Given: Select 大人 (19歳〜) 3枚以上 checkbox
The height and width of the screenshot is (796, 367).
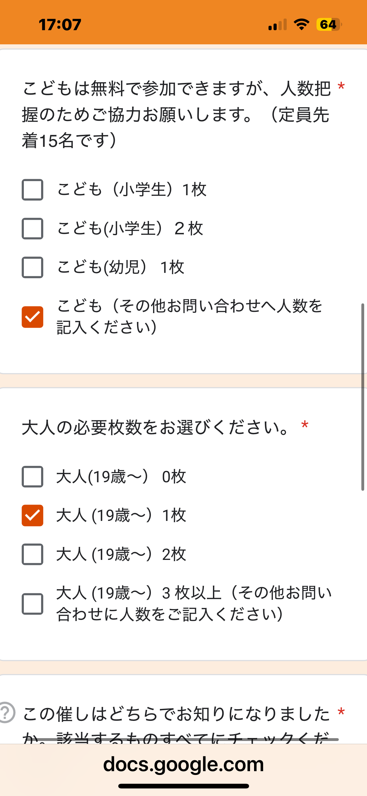Looking at the screenshot, I should pos(32,604).
